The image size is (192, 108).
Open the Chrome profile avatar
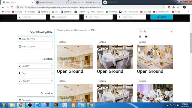pos(184,7)
